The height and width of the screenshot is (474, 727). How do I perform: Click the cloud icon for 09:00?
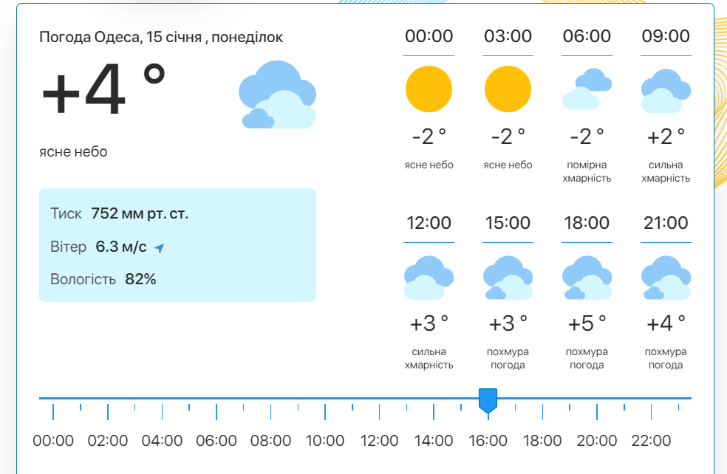click(x=666, y=90)
